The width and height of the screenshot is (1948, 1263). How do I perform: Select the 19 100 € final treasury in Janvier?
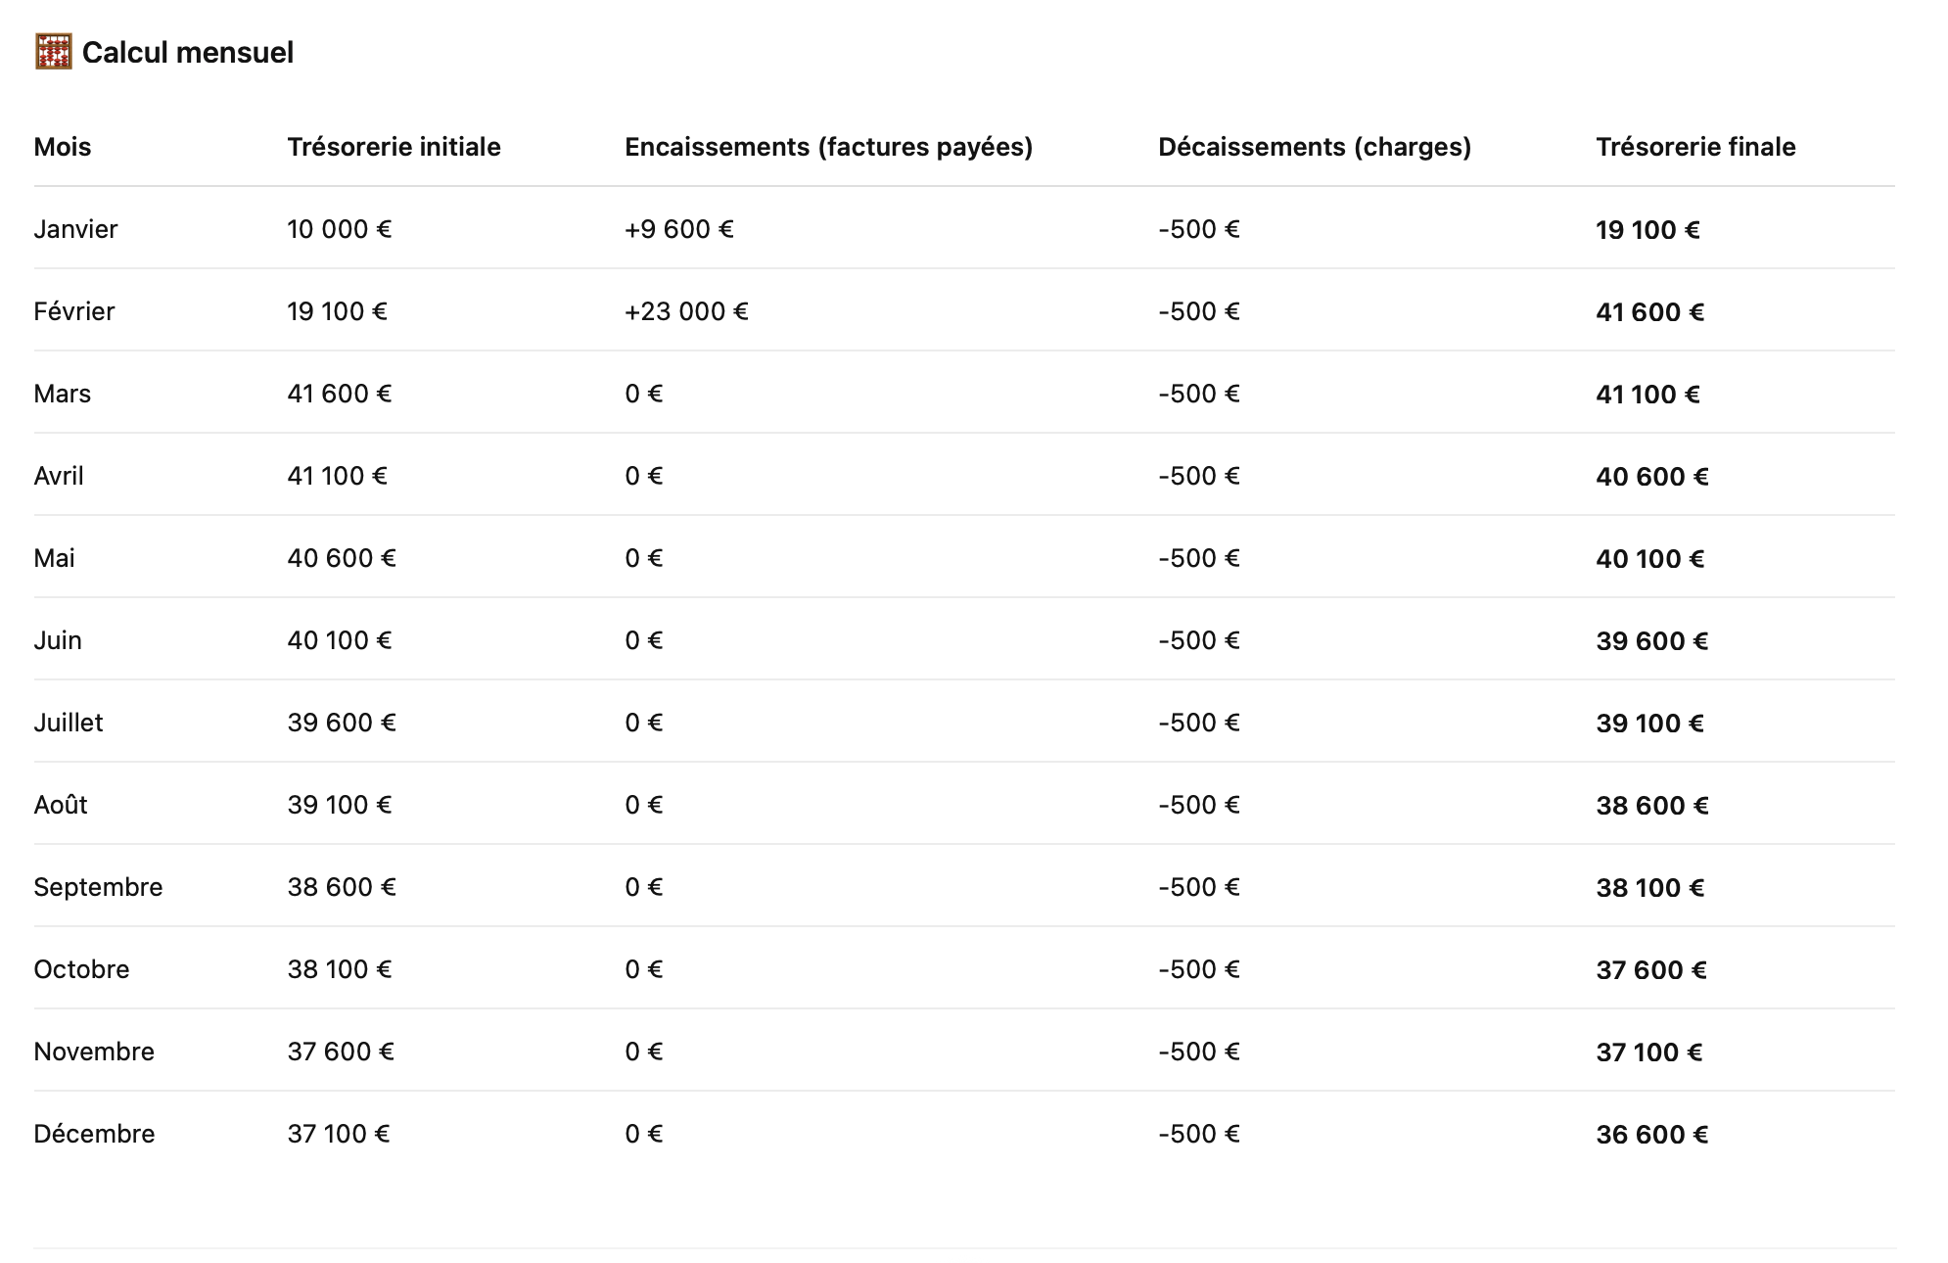coord(1647,230)
